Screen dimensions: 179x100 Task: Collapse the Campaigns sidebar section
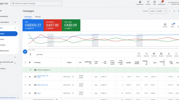click(x=15, y=28)
